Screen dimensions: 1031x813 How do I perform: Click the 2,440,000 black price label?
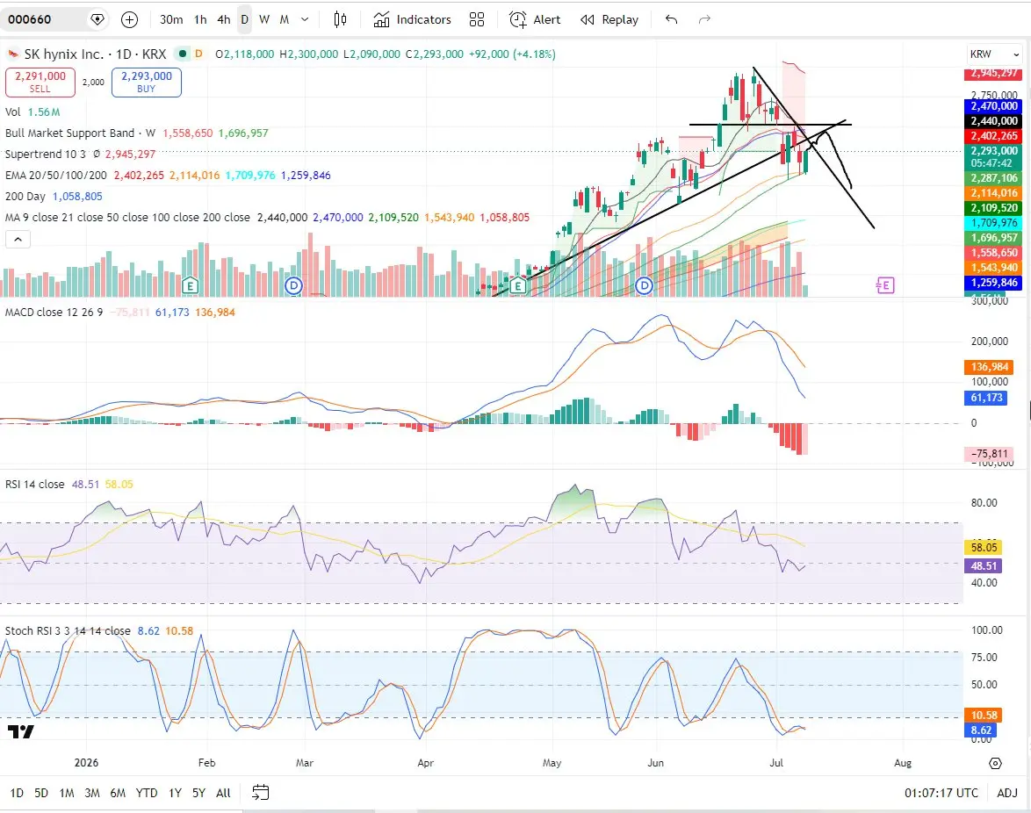[994, 121]
